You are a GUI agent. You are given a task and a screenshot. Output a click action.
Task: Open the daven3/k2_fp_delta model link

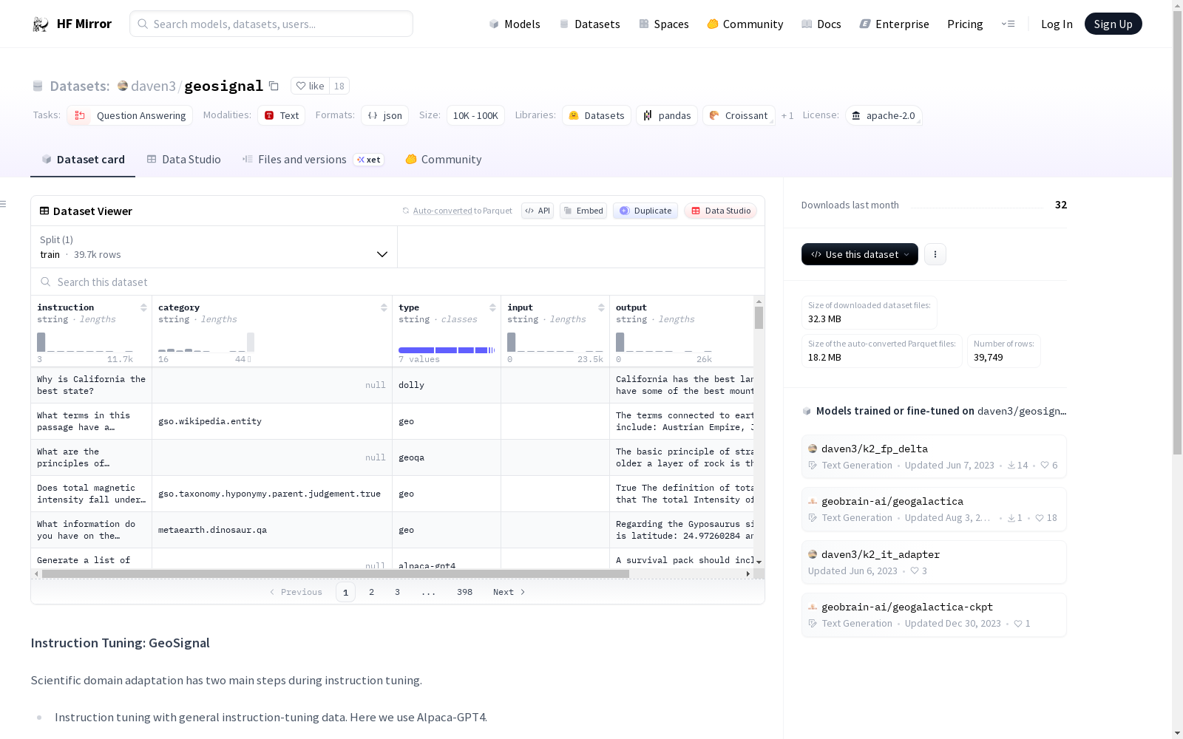pyautogui.click(x=874, y=449)
